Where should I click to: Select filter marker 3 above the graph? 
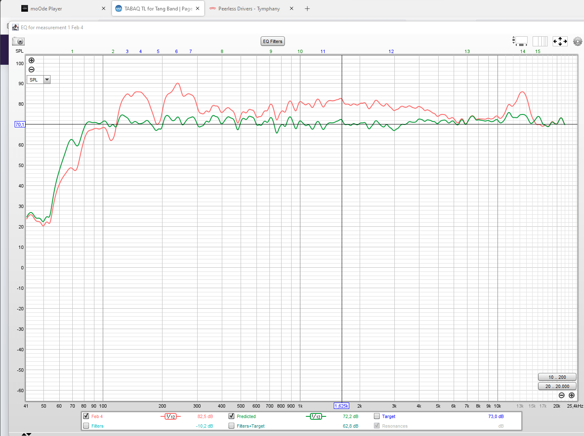point(127,51)
